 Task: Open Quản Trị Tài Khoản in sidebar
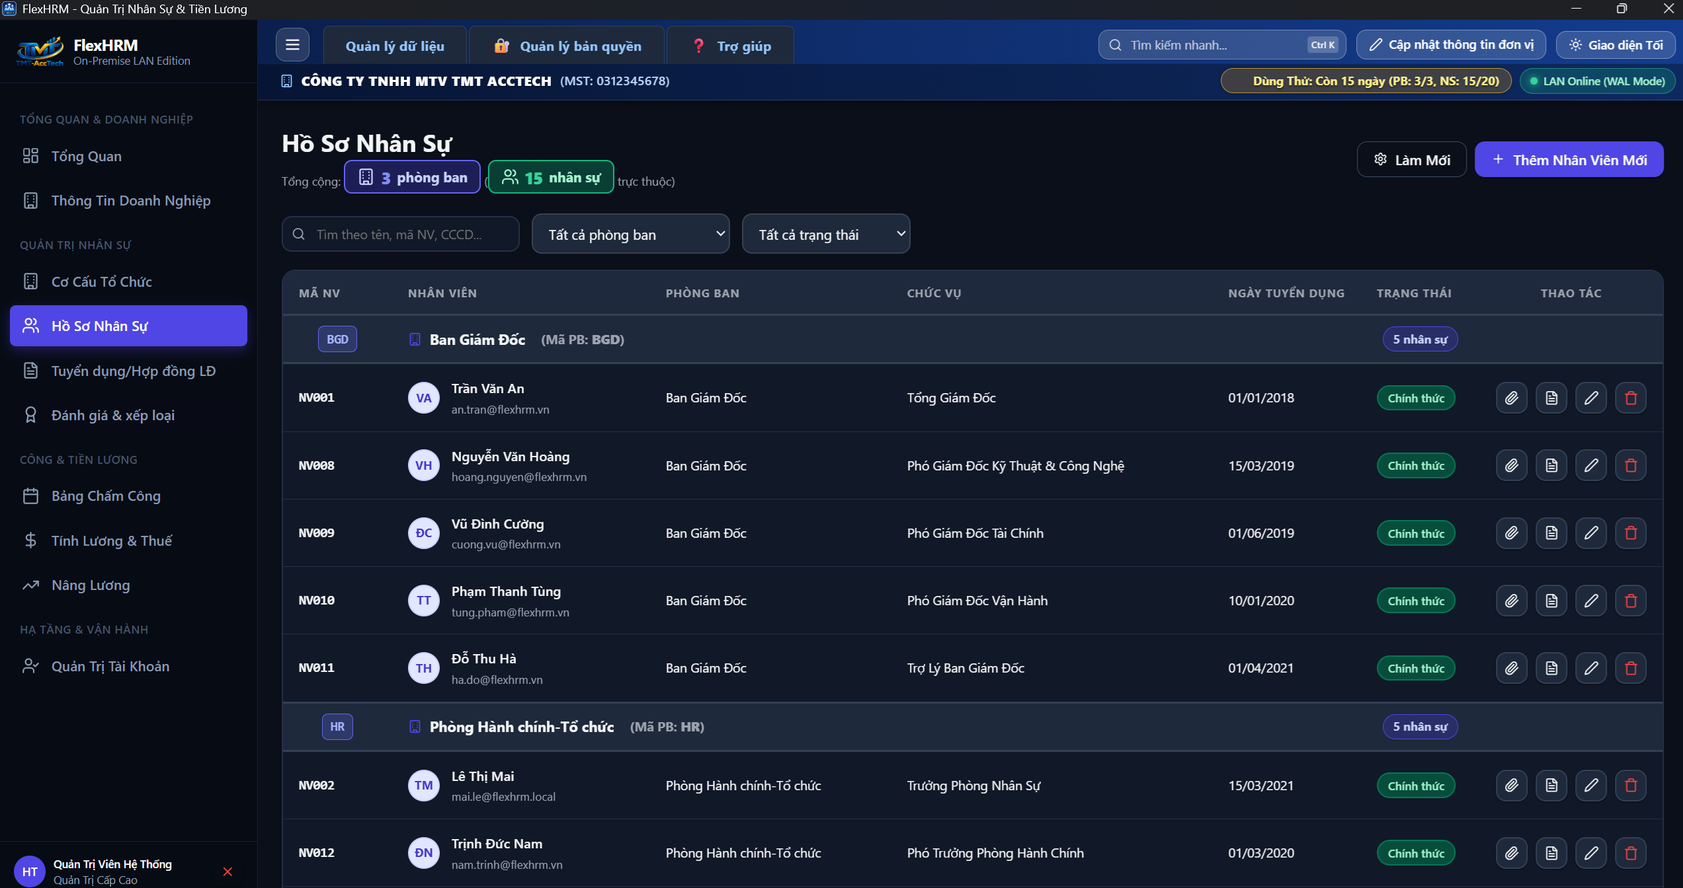pos(128,666)
